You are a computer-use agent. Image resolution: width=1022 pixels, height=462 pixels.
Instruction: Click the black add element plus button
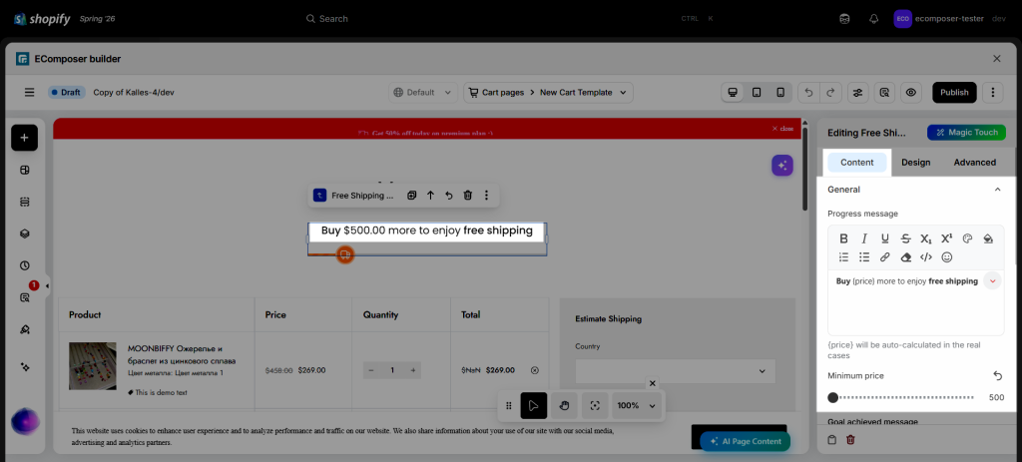pos(24,138)
